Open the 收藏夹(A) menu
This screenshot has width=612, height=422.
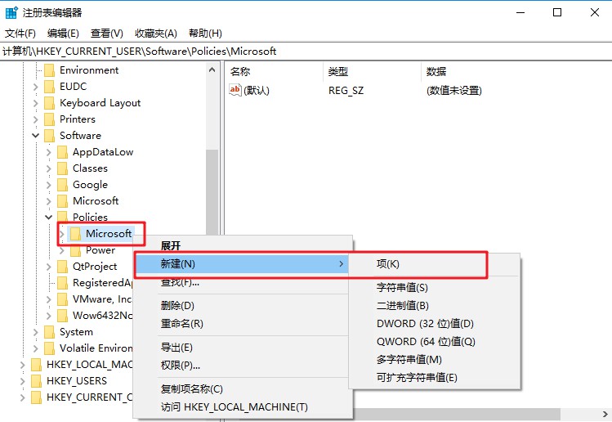point(155,34)
